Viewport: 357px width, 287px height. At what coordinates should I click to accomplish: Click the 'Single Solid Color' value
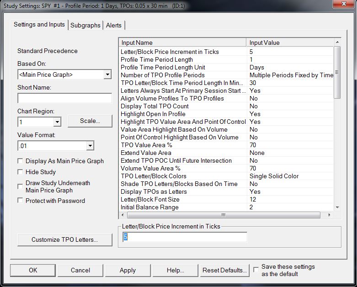tap(274, 176)
